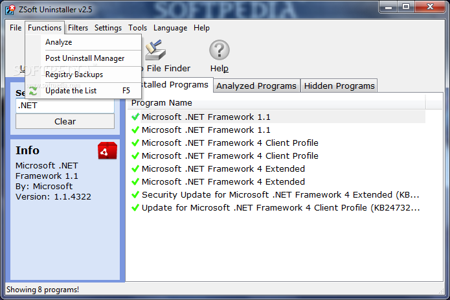The height and width of the screenshot is (300, 450).
Task: Click the Help toolbar label
Action: (x=219, y=68)
